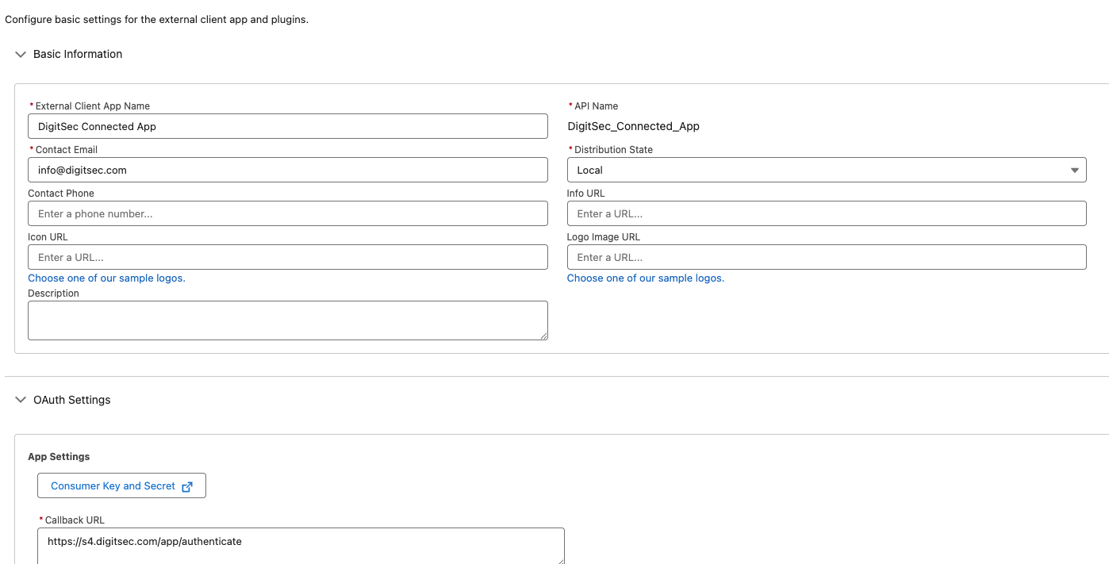Click the Callback URL label
Viewport: 1109px width, 564px height.
pos(75,520)
